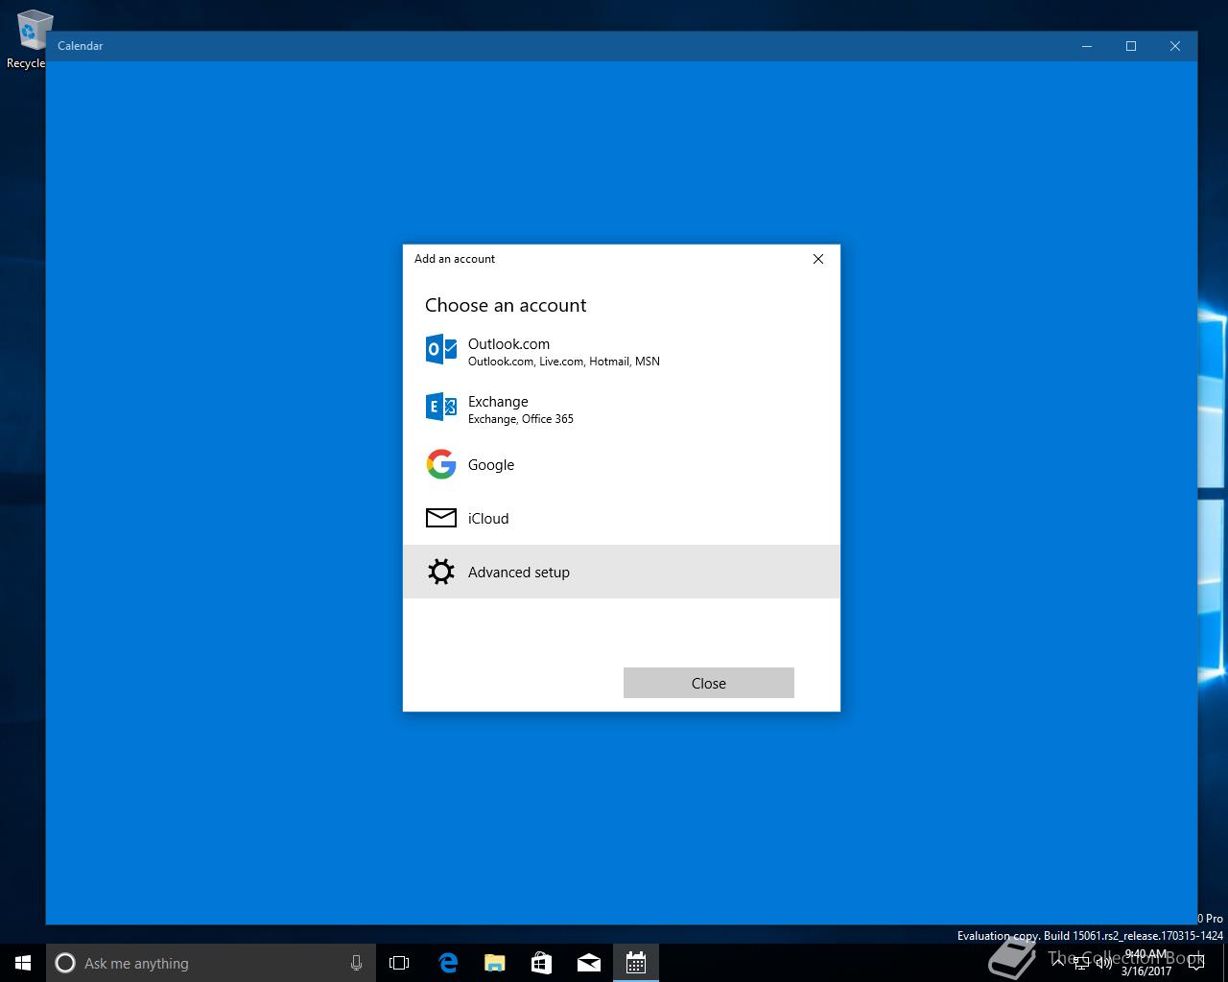Click the 'Advanced setup' label text
Screen dimensions: 1228x982
519,573
